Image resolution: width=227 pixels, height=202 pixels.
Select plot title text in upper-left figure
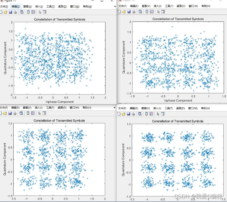click(60, 19)
